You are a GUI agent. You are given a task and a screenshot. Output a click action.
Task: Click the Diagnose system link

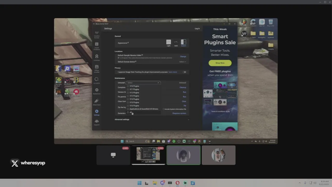coord(179,113)
